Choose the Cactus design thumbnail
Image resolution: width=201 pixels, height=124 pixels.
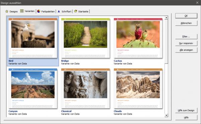click(138, 38)
